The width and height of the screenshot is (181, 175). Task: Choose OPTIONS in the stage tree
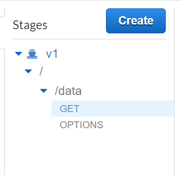pyautogui.click(x=81, y=125)
